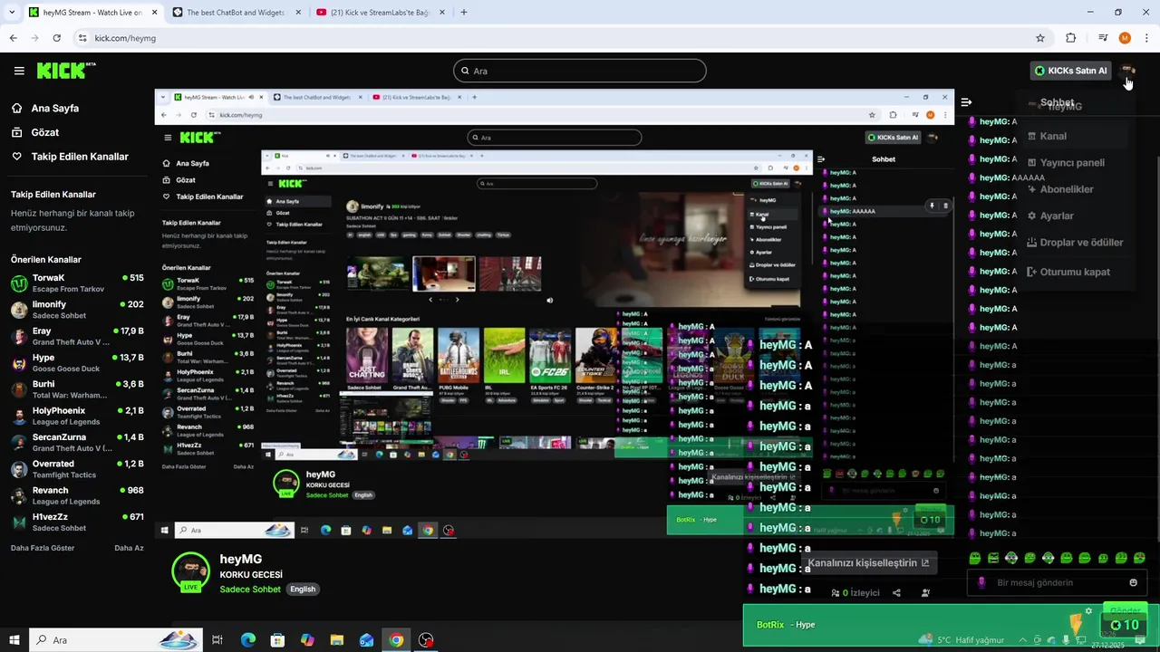Click the heyMG channel avatar with LIVE badge
Image resolution: width=1160 pixels, height=652 pixels.
tap(190, 571)
